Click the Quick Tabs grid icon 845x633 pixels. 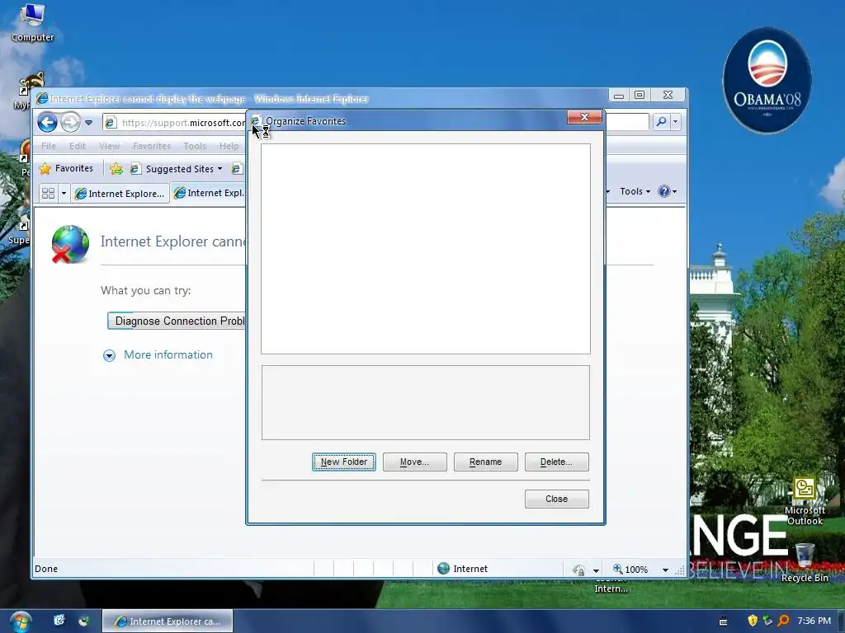tap(48, 193)
